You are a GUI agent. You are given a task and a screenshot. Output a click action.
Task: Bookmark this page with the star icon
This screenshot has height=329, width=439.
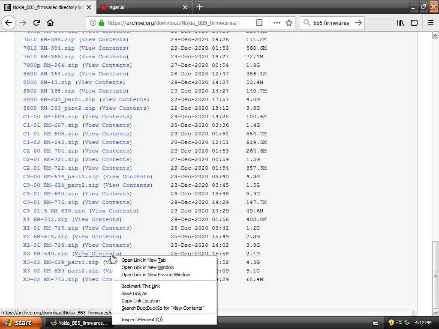tap(289, 23)
